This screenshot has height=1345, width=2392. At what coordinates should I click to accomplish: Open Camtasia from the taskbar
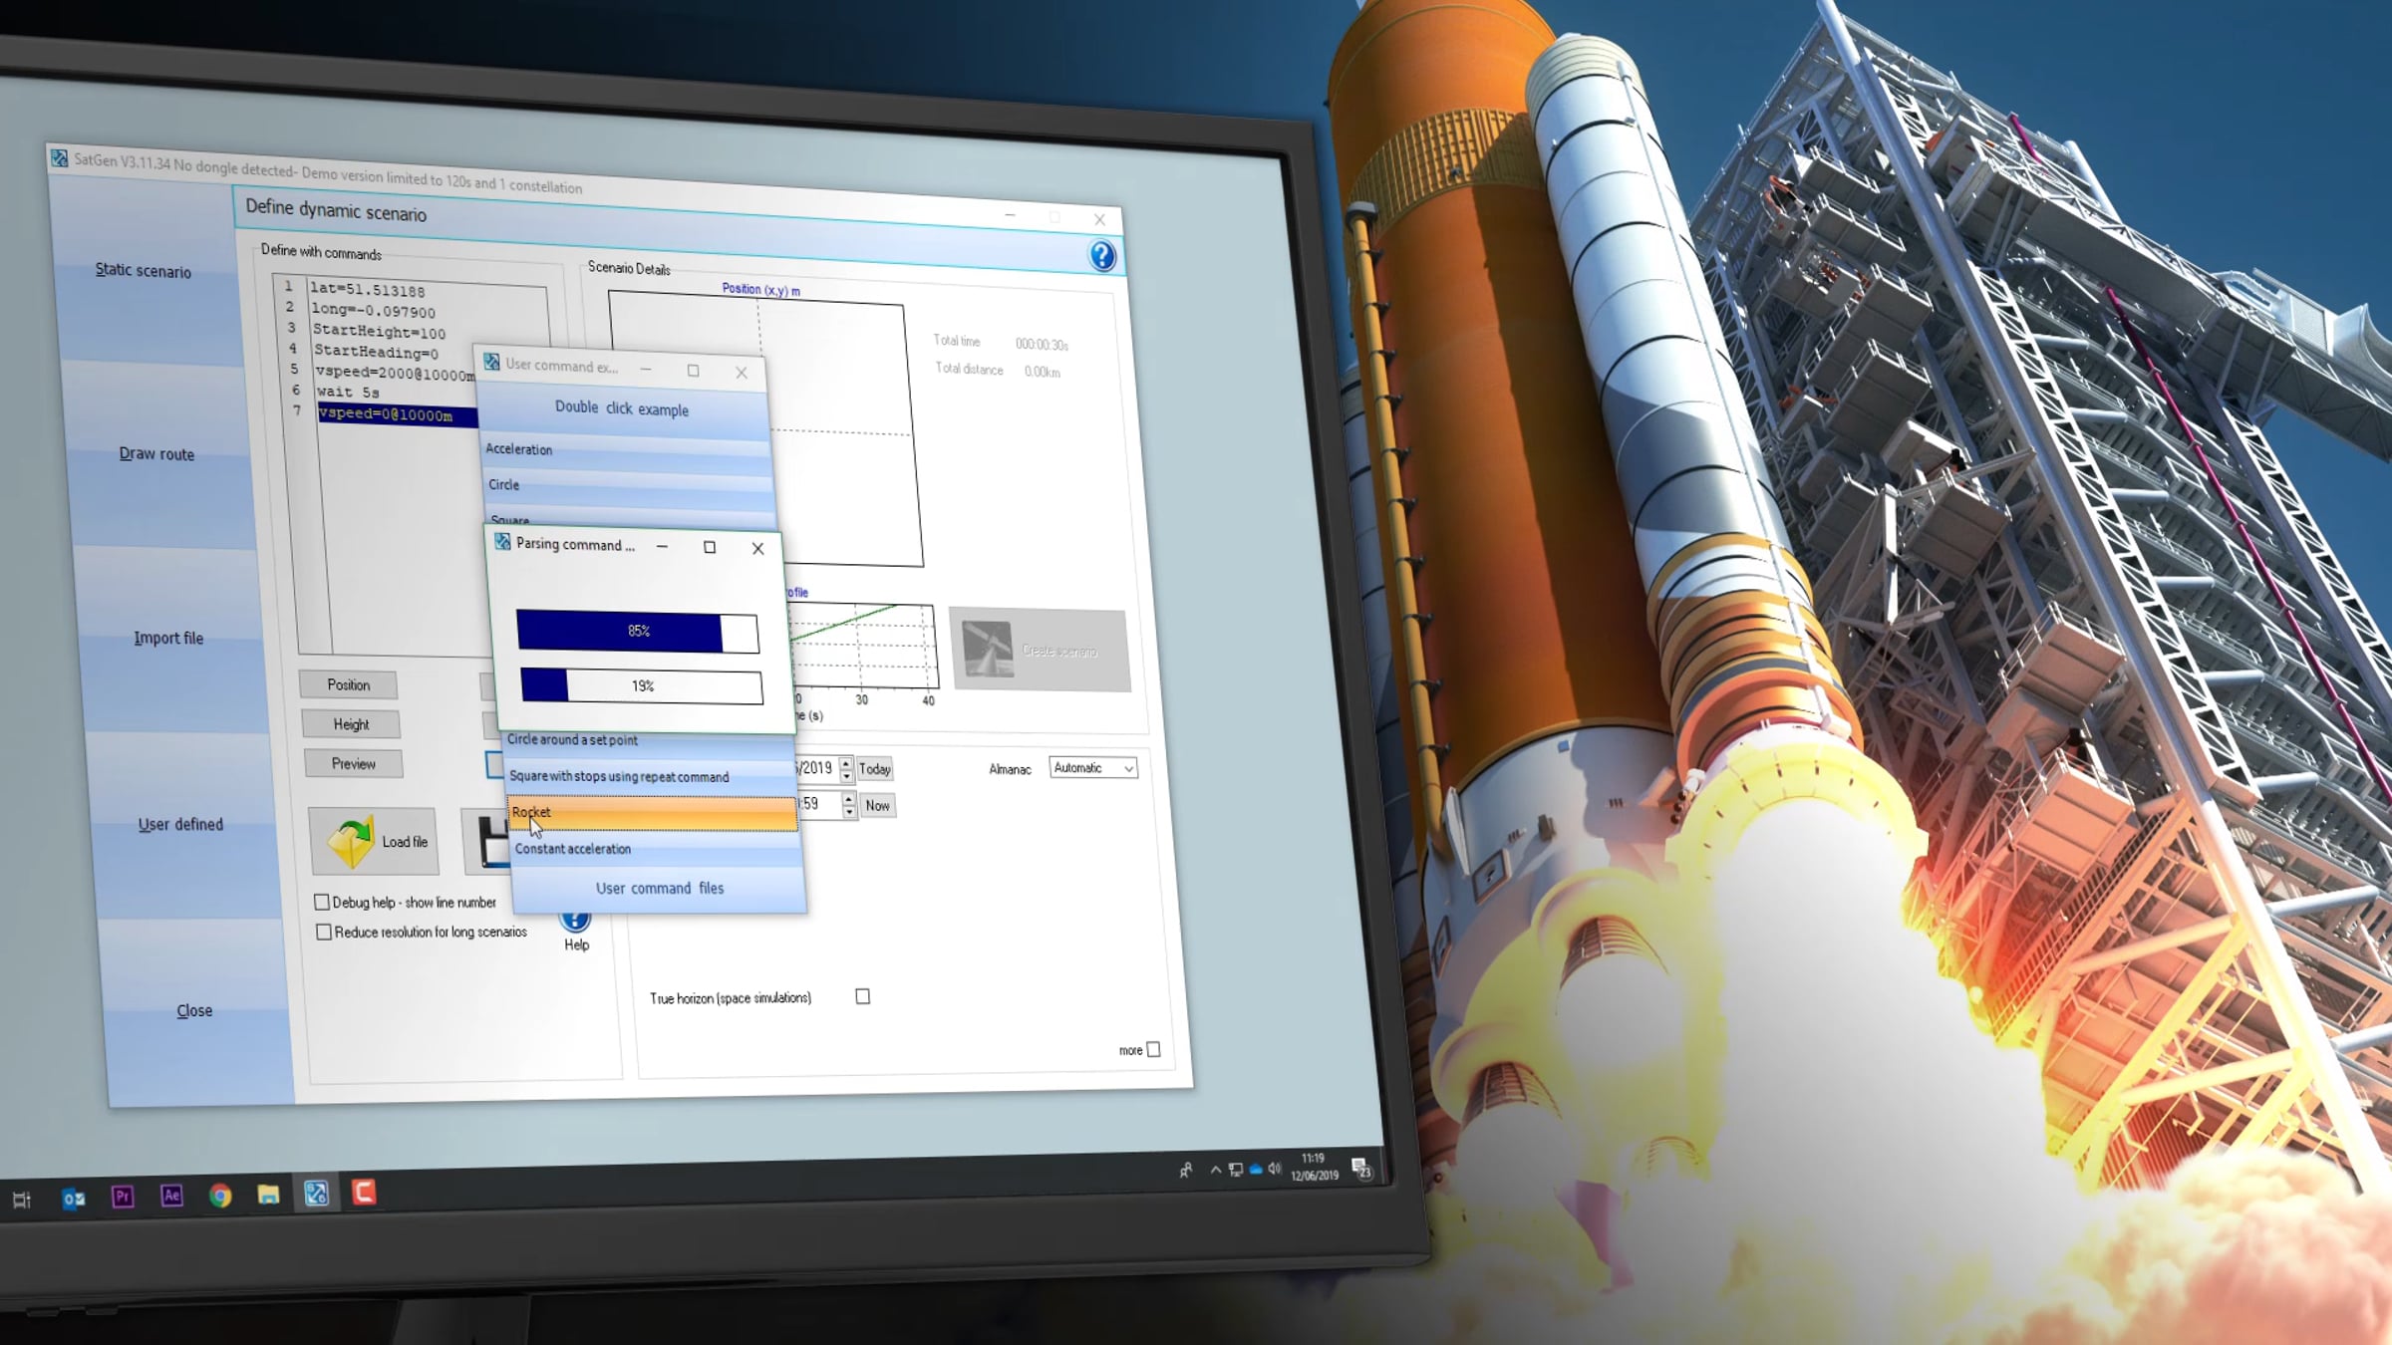(x=364, y=1192)
